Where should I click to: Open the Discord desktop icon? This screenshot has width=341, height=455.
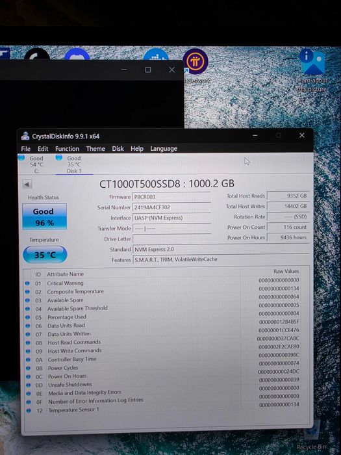click(x=77, y=54)
